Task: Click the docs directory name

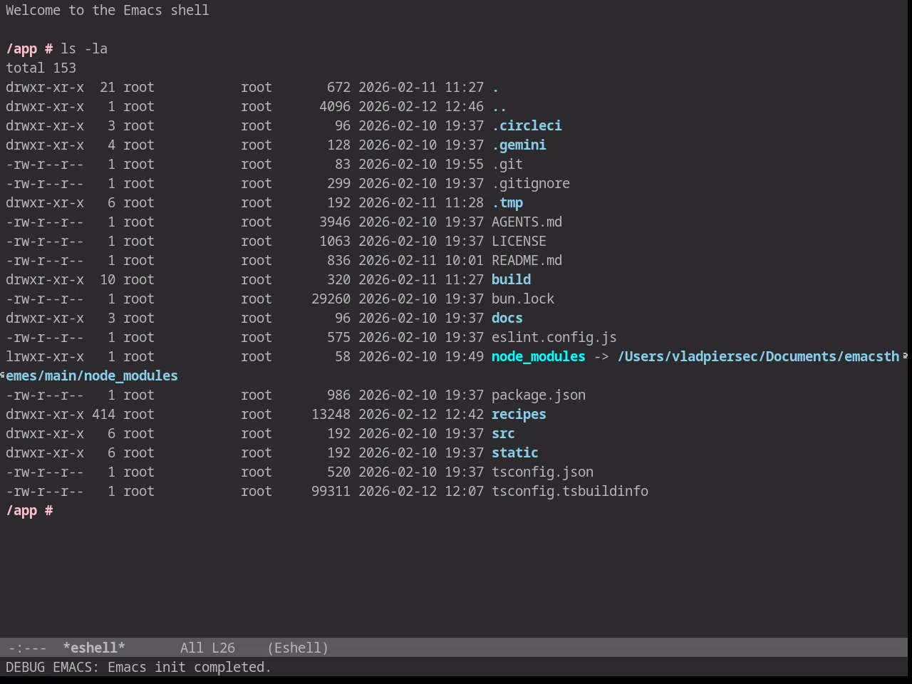Action: pyautogui.click(x=507, y=318)
